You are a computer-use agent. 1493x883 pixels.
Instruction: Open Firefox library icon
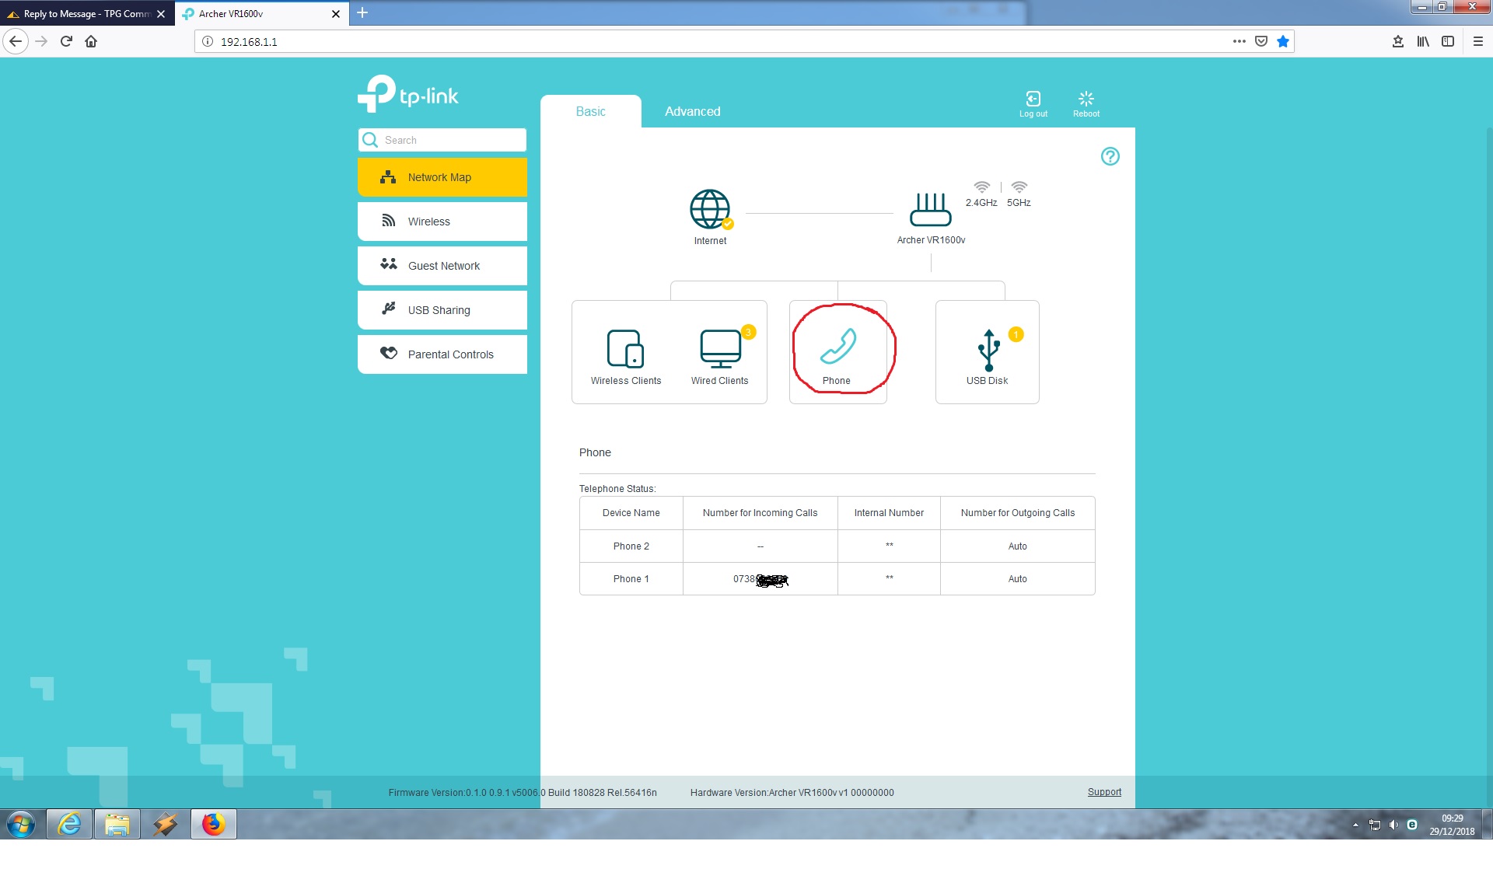click(1423, 41)
